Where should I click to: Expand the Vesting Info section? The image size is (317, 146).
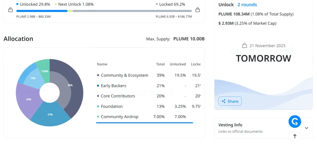coord(306,128)
